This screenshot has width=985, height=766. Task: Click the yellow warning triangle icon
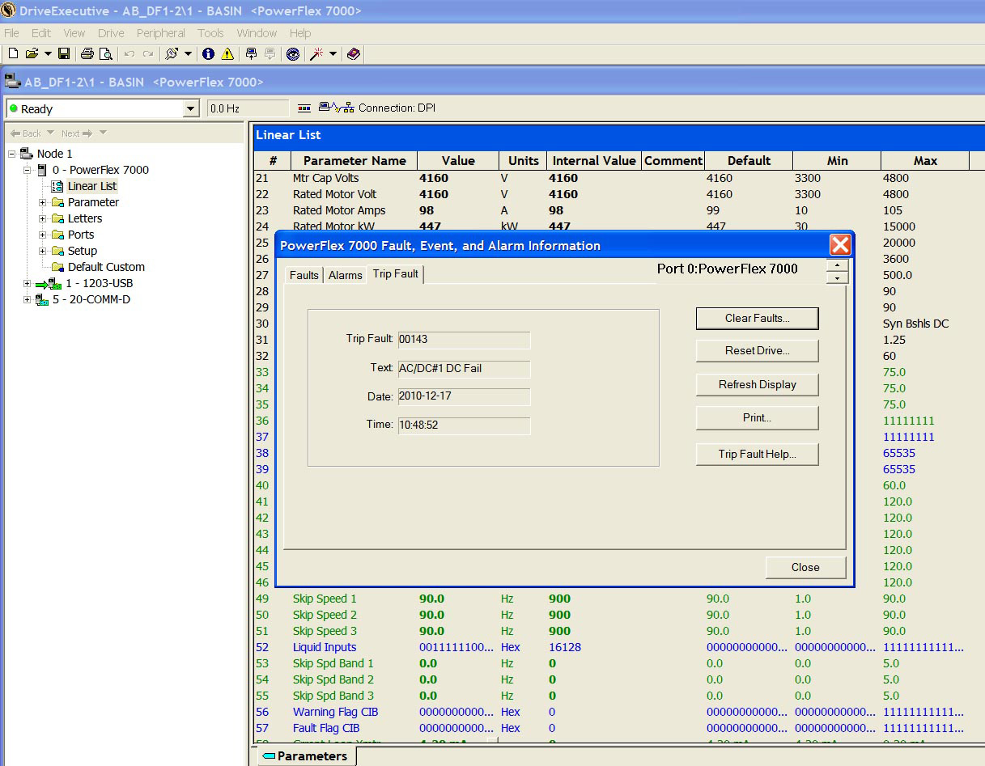(227, 54)
